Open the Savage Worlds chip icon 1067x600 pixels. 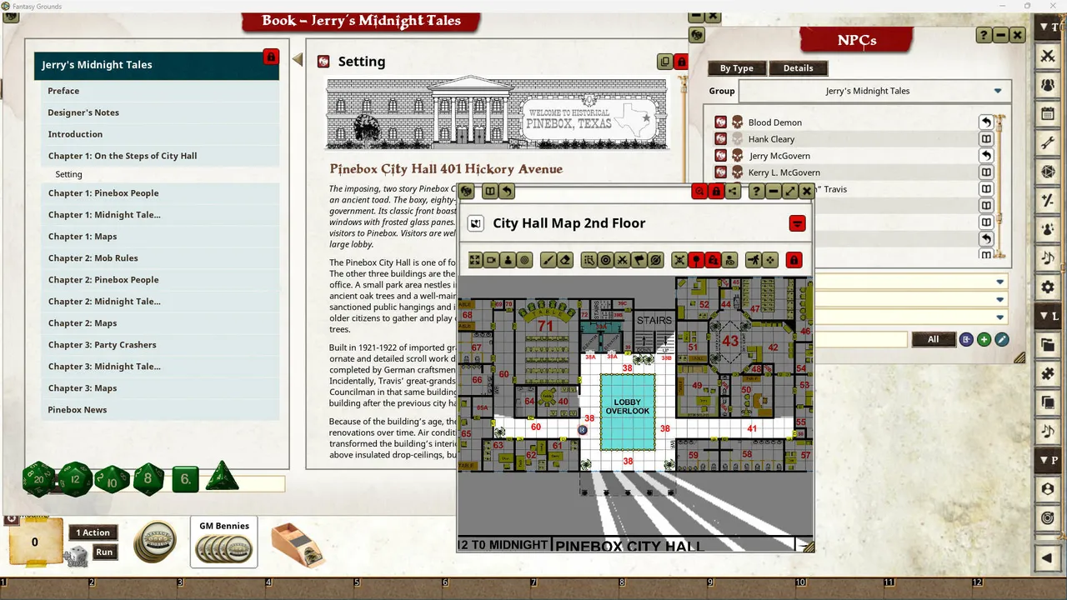(x=154, y=540)
